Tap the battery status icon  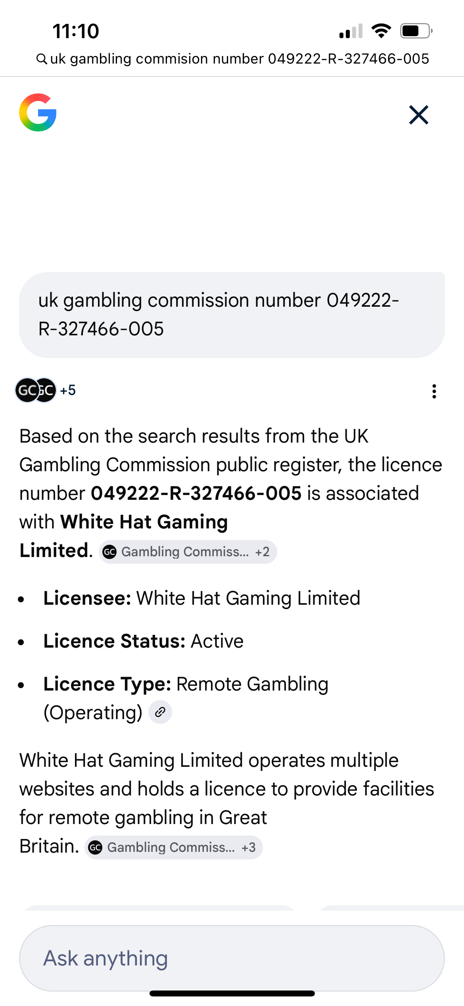tap(416, 31)
